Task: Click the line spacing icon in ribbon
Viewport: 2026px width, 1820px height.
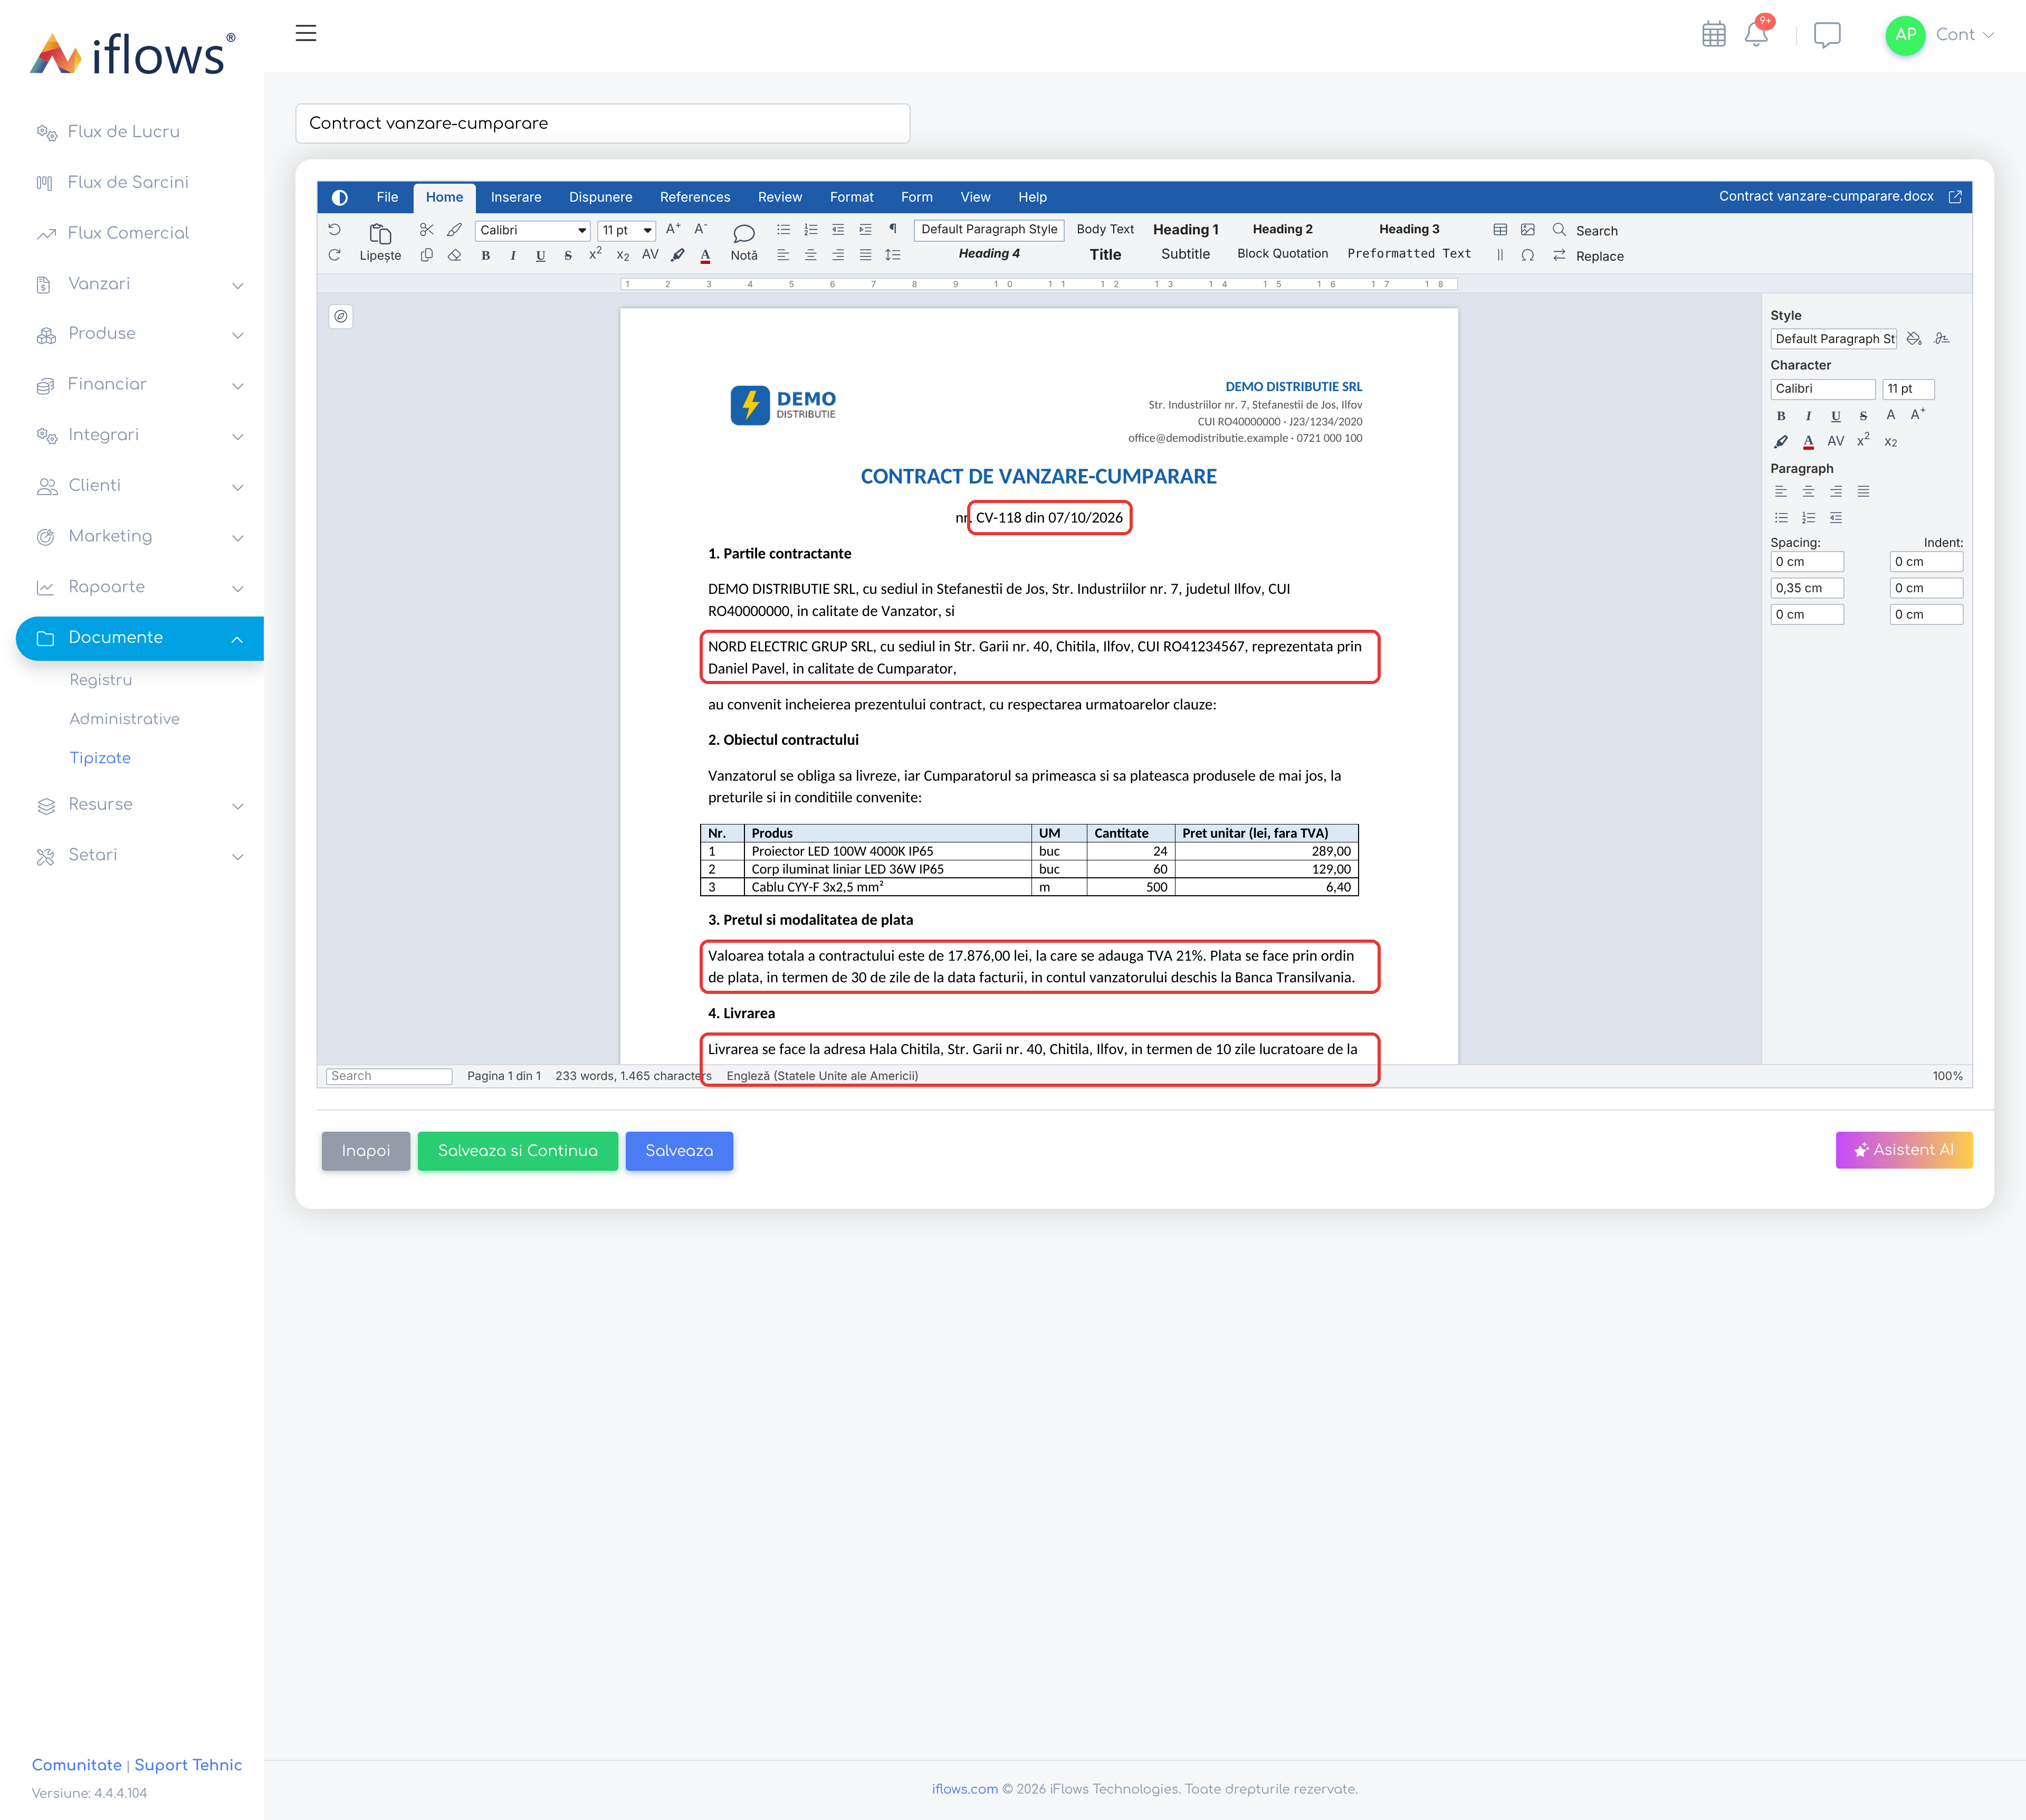Action: click(x=893, y=255)
